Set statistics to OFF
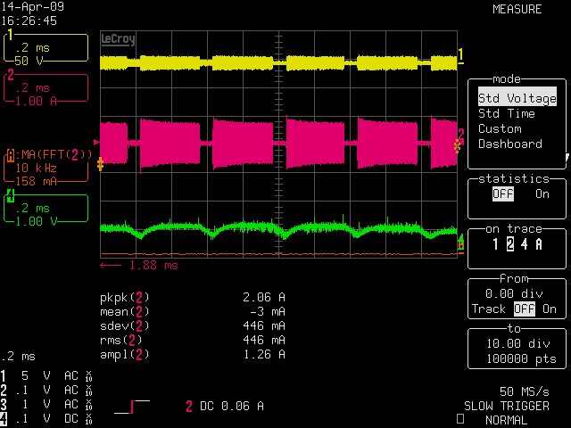 coord(503,194)
